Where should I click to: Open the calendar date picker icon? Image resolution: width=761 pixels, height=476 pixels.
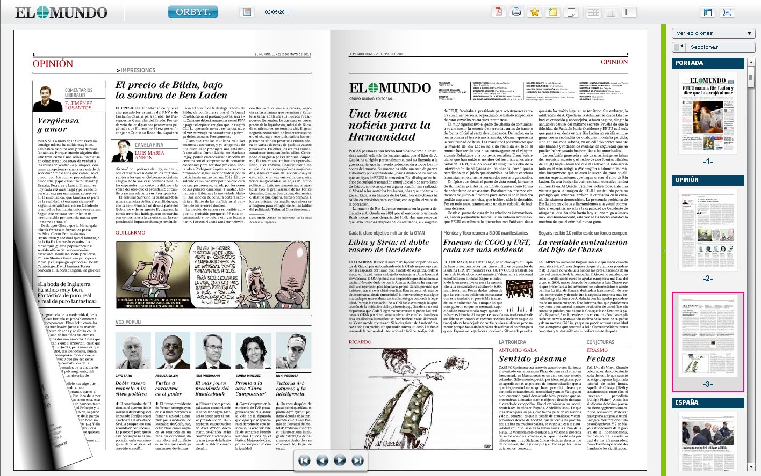[x=247, y=12]
